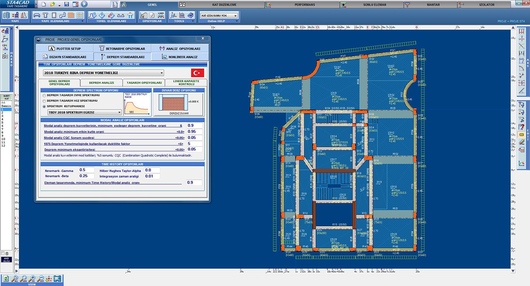Click the Modal analiz minimum etkin kutle orani field
Screen dimensions: 530x286
tap(194, 131)
